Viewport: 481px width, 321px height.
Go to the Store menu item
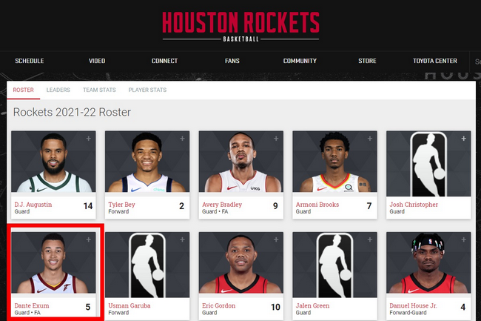[x=367, y=61]
